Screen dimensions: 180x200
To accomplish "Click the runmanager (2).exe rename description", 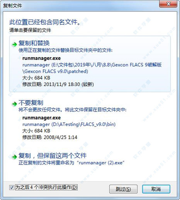I will pyautogui.click(x=71, y=163).
